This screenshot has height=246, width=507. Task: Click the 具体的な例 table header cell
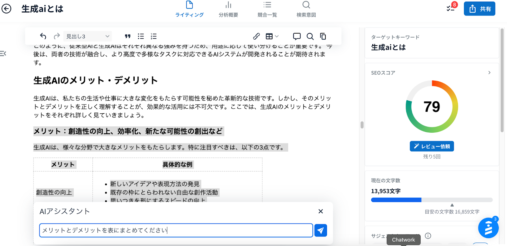point(177,164)
